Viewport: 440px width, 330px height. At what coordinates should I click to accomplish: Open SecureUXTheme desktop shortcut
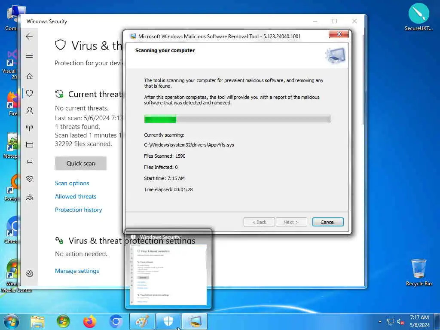(419, 17)
